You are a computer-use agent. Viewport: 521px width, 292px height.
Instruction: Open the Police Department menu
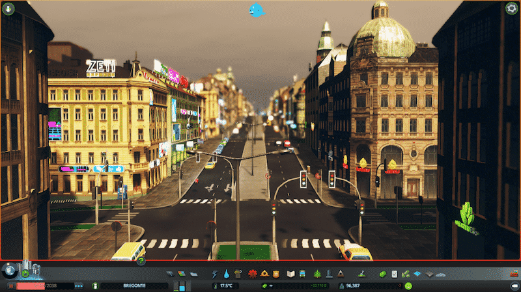[x=275, y=274]
